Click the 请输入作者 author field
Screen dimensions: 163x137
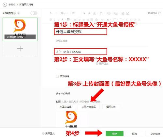pyautogui.click(x=62, y=41)
